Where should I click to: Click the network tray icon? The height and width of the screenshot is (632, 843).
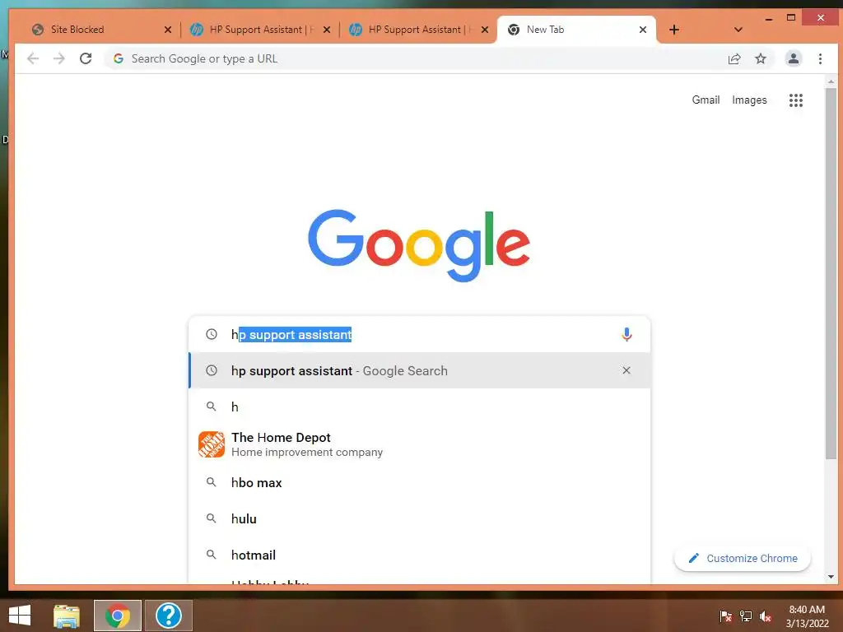click(x=746, y=616)
